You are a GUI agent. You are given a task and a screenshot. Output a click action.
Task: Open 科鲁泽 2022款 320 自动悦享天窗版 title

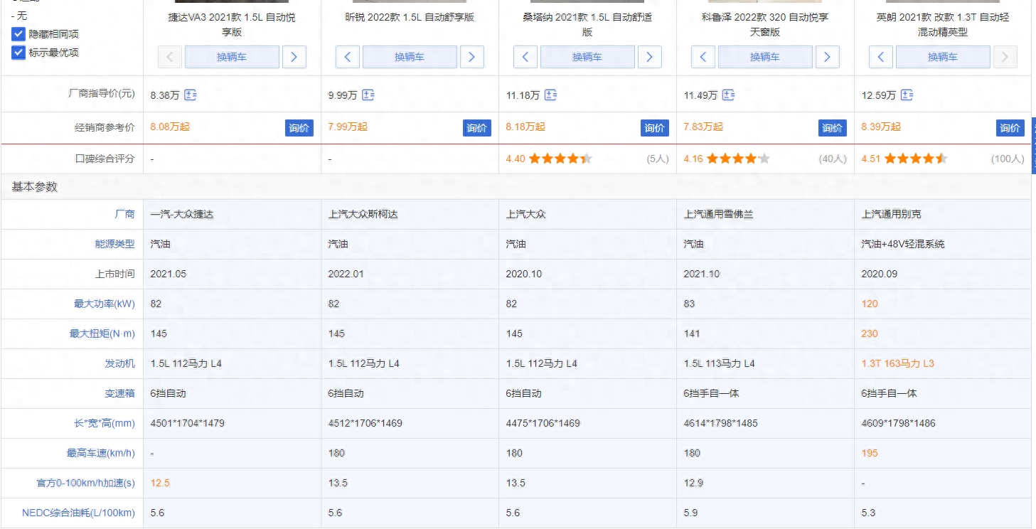point(765,24)
